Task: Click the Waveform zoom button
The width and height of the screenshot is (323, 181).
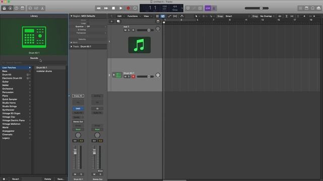Action: [x=280, y=16]
